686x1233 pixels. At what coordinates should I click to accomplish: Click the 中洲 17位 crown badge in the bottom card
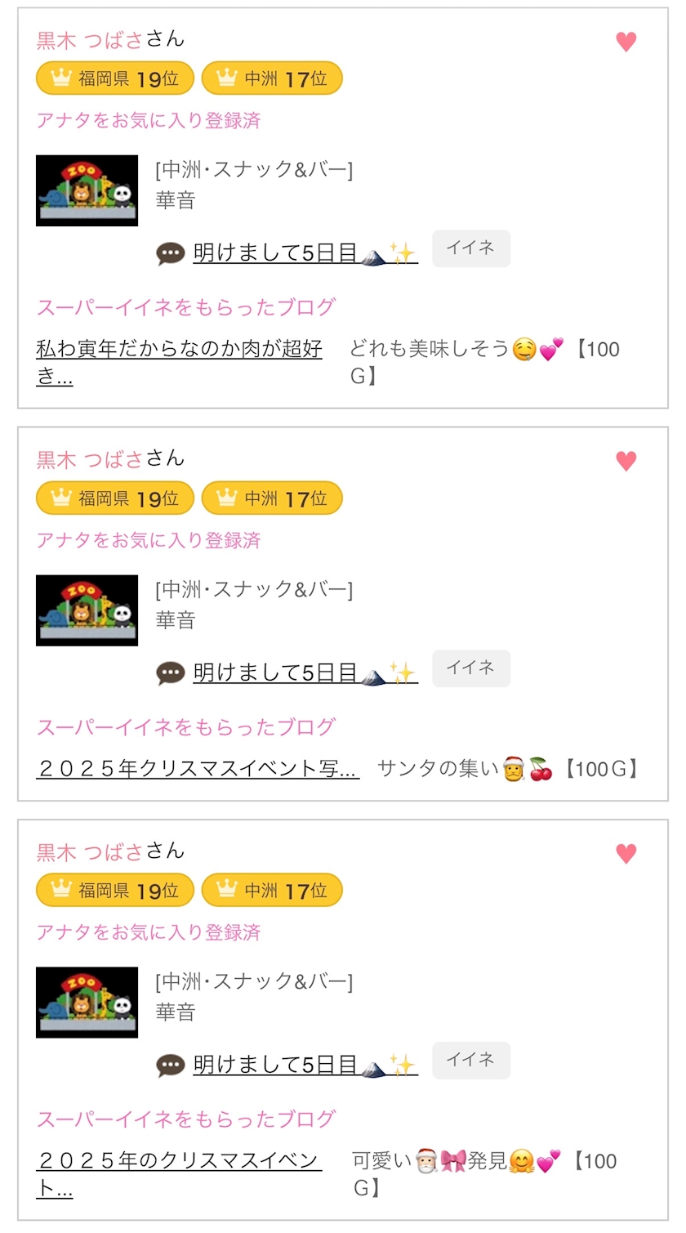point(271,890)
